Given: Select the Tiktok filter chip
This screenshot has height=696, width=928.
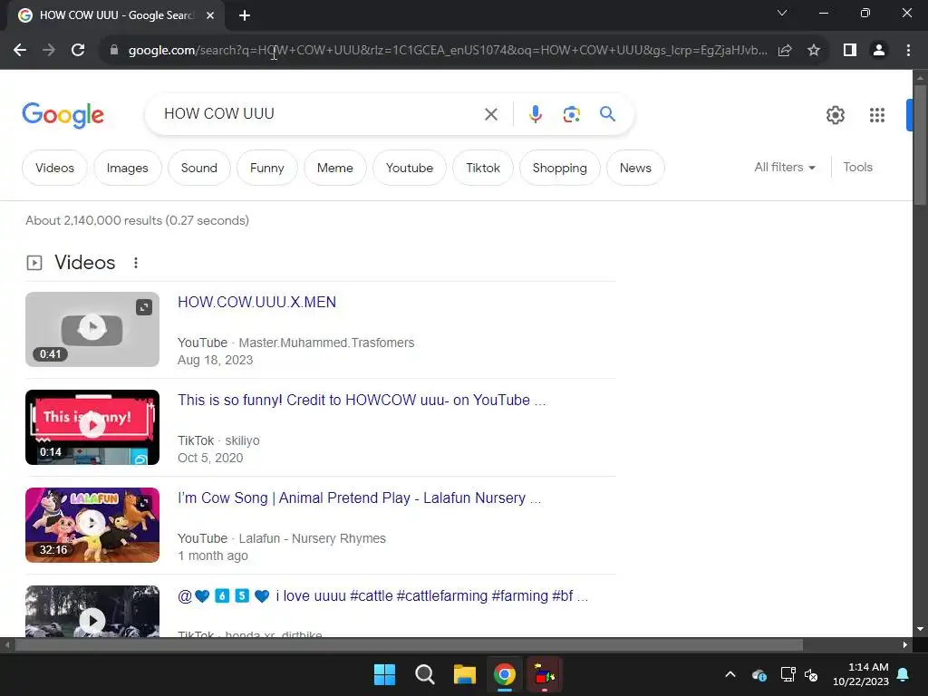Looking at the screenshot, I should point(483,168).
